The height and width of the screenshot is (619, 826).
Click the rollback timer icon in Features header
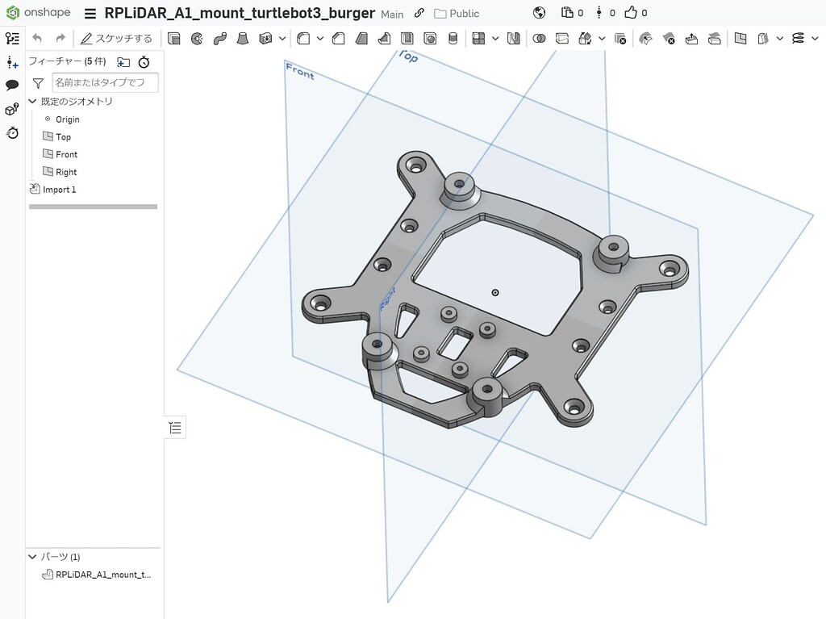pyautogui.click(x=144, y=62)
